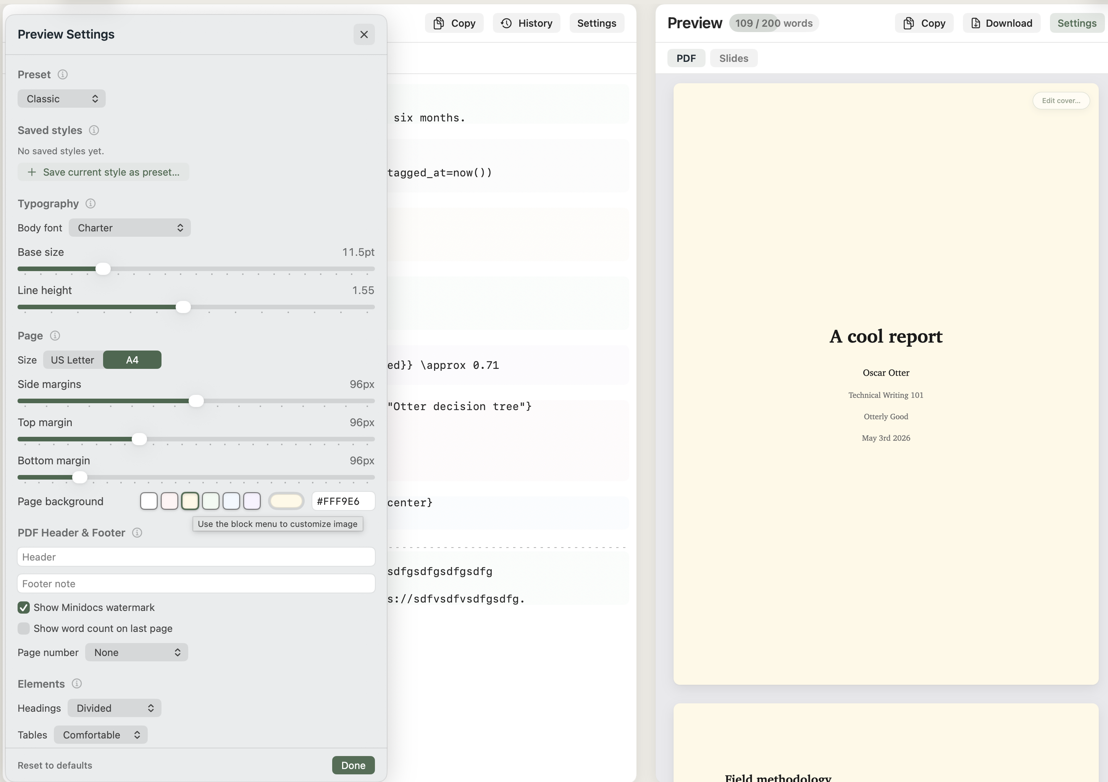Select A4 page size
Image resolution: width=1108 pixels, height=782 pixels.
[132, 360]
